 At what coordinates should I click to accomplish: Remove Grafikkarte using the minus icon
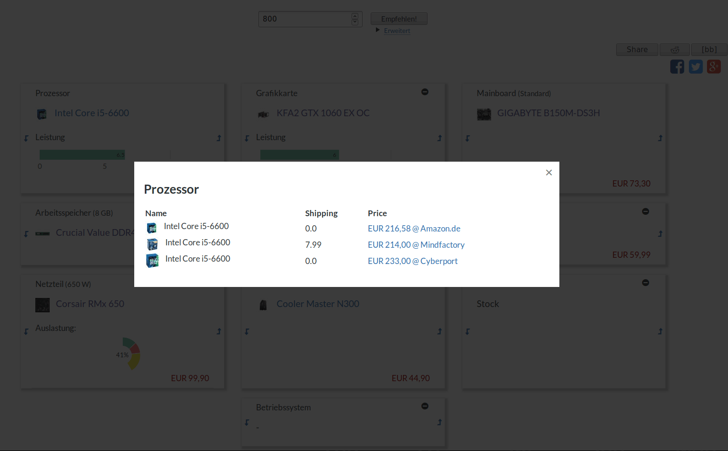pyautogui.click(x=425, y=92)
